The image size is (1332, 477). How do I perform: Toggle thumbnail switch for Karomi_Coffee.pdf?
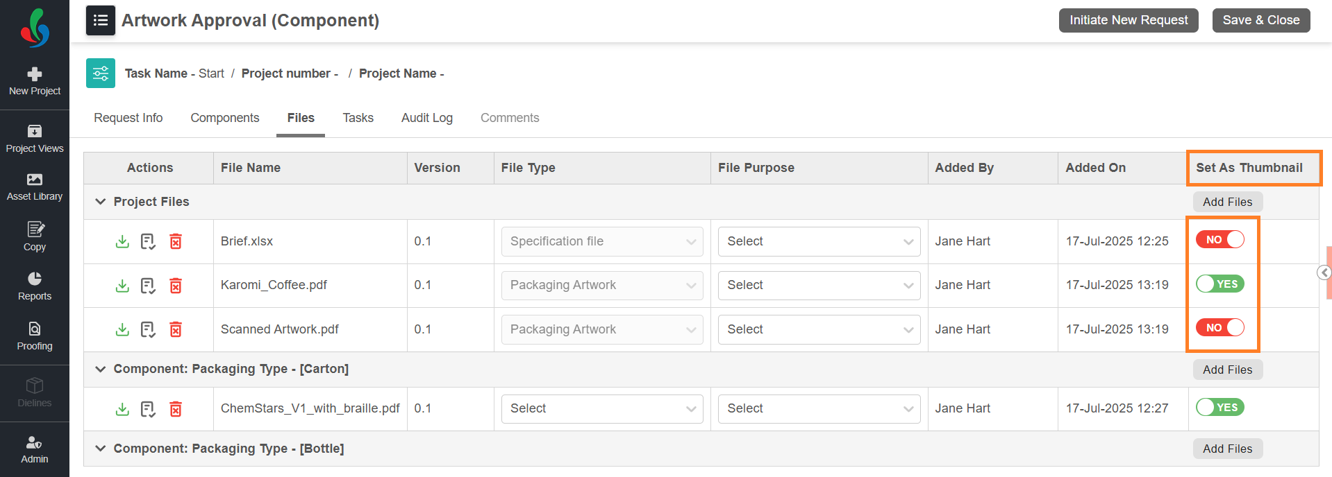(1220, 284)
